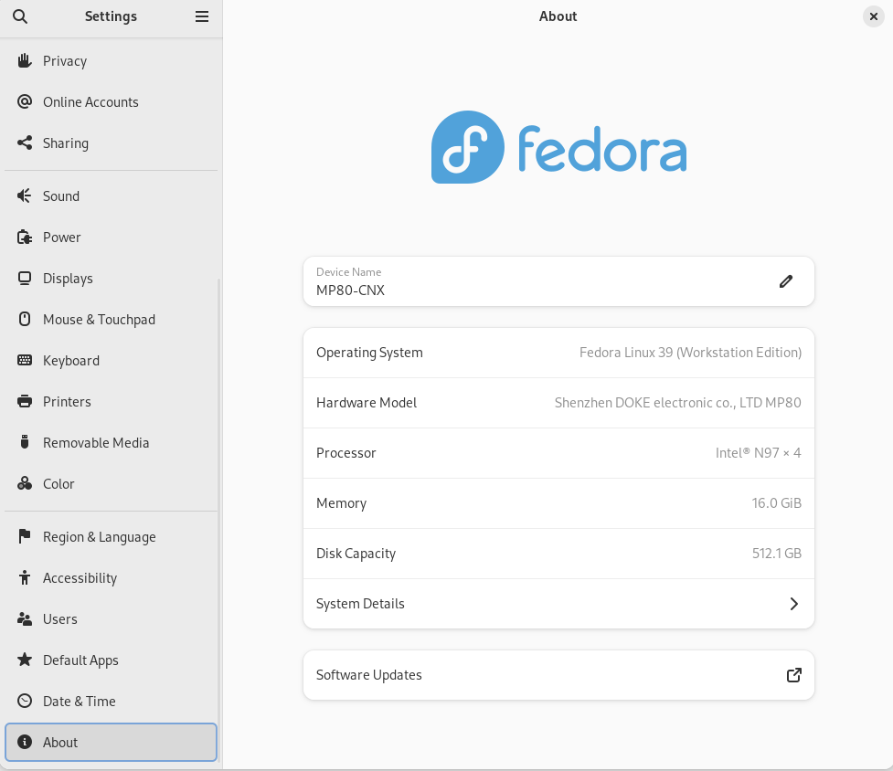Click the '512.1 GB' disk value
Image resolution: width=893 pixels, height=771 pixels.
tap(776, 553)
